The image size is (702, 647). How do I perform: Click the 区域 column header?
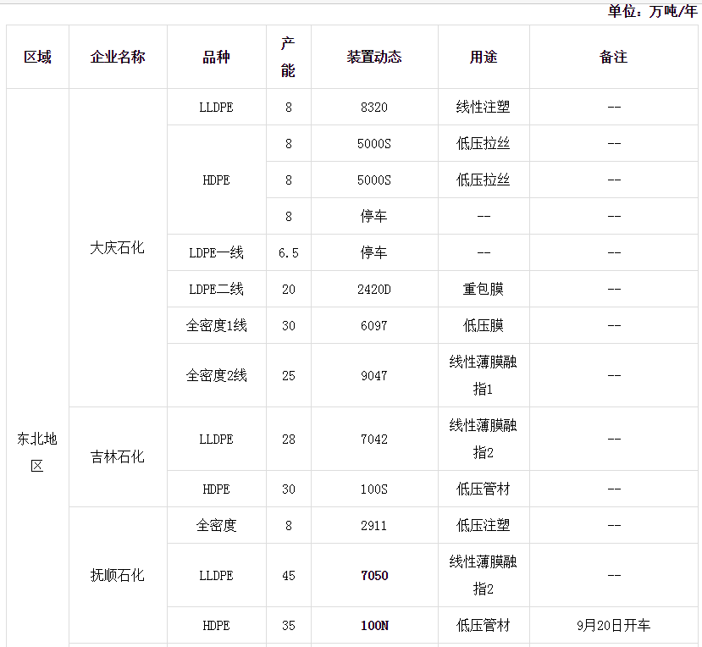(37, 57)
